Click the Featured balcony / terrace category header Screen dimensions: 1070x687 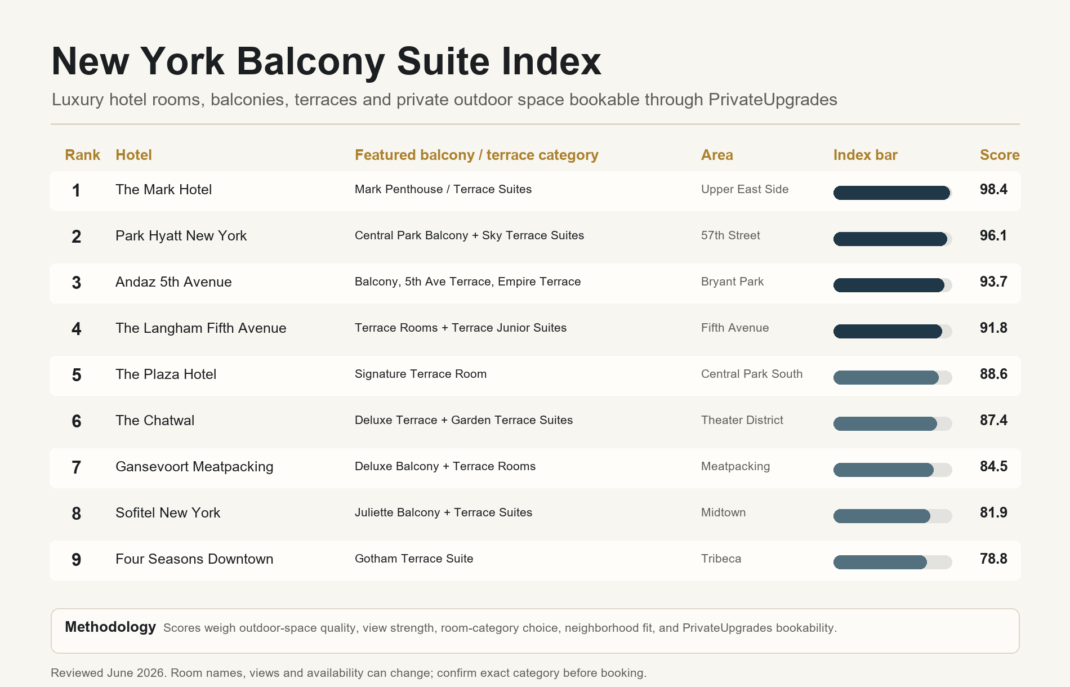click(x=476, y=155)
